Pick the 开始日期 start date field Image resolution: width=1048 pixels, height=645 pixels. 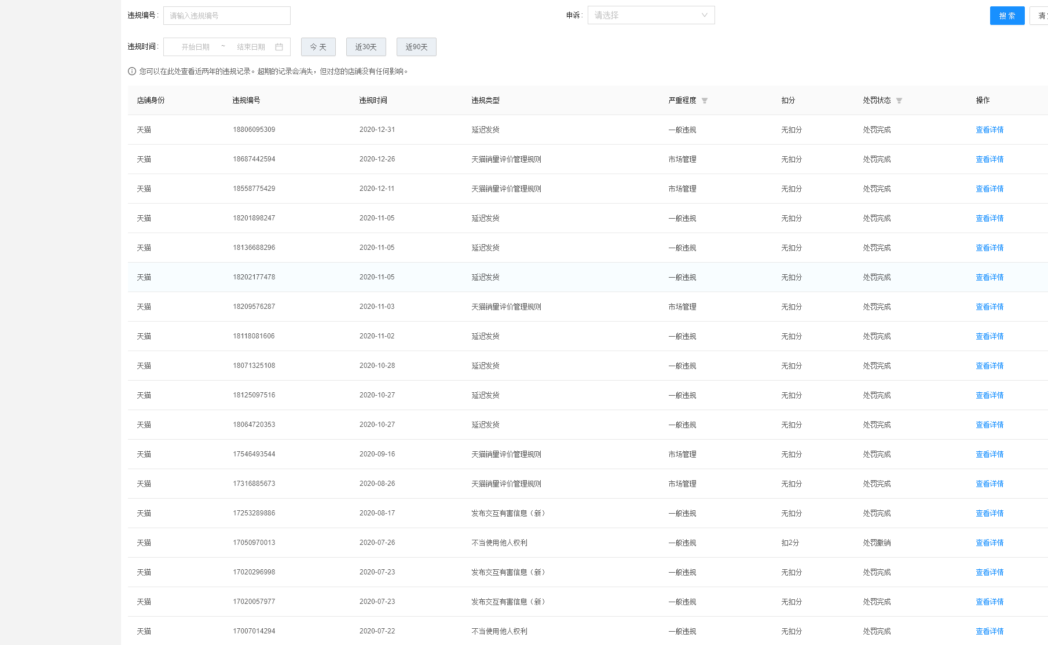196,47
